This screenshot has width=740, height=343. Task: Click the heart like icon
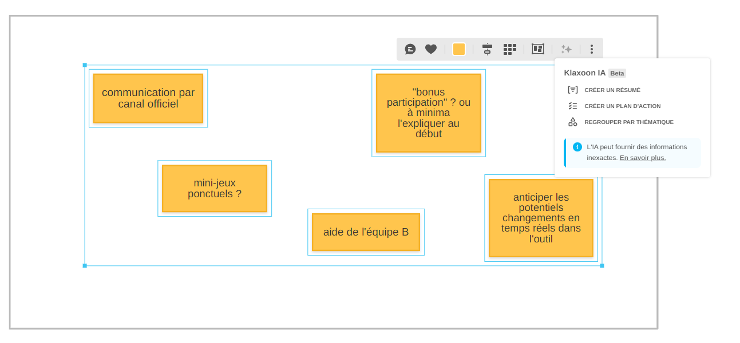[x=431, y=49]
